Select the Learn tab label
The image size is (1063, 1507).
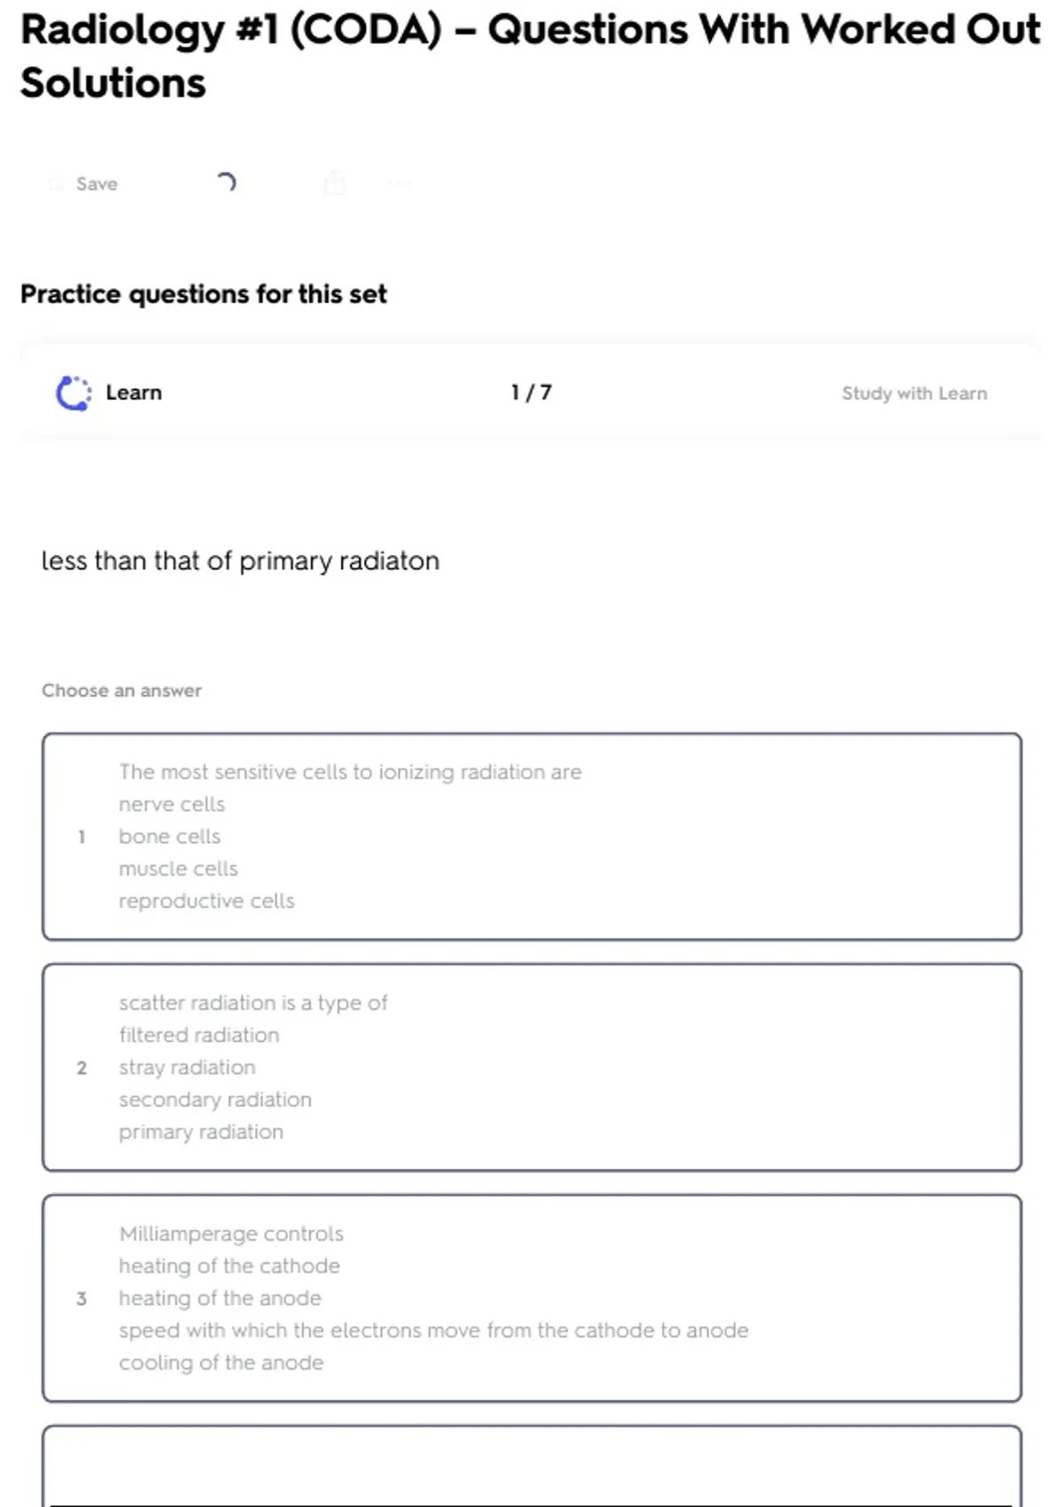(134, 393)
